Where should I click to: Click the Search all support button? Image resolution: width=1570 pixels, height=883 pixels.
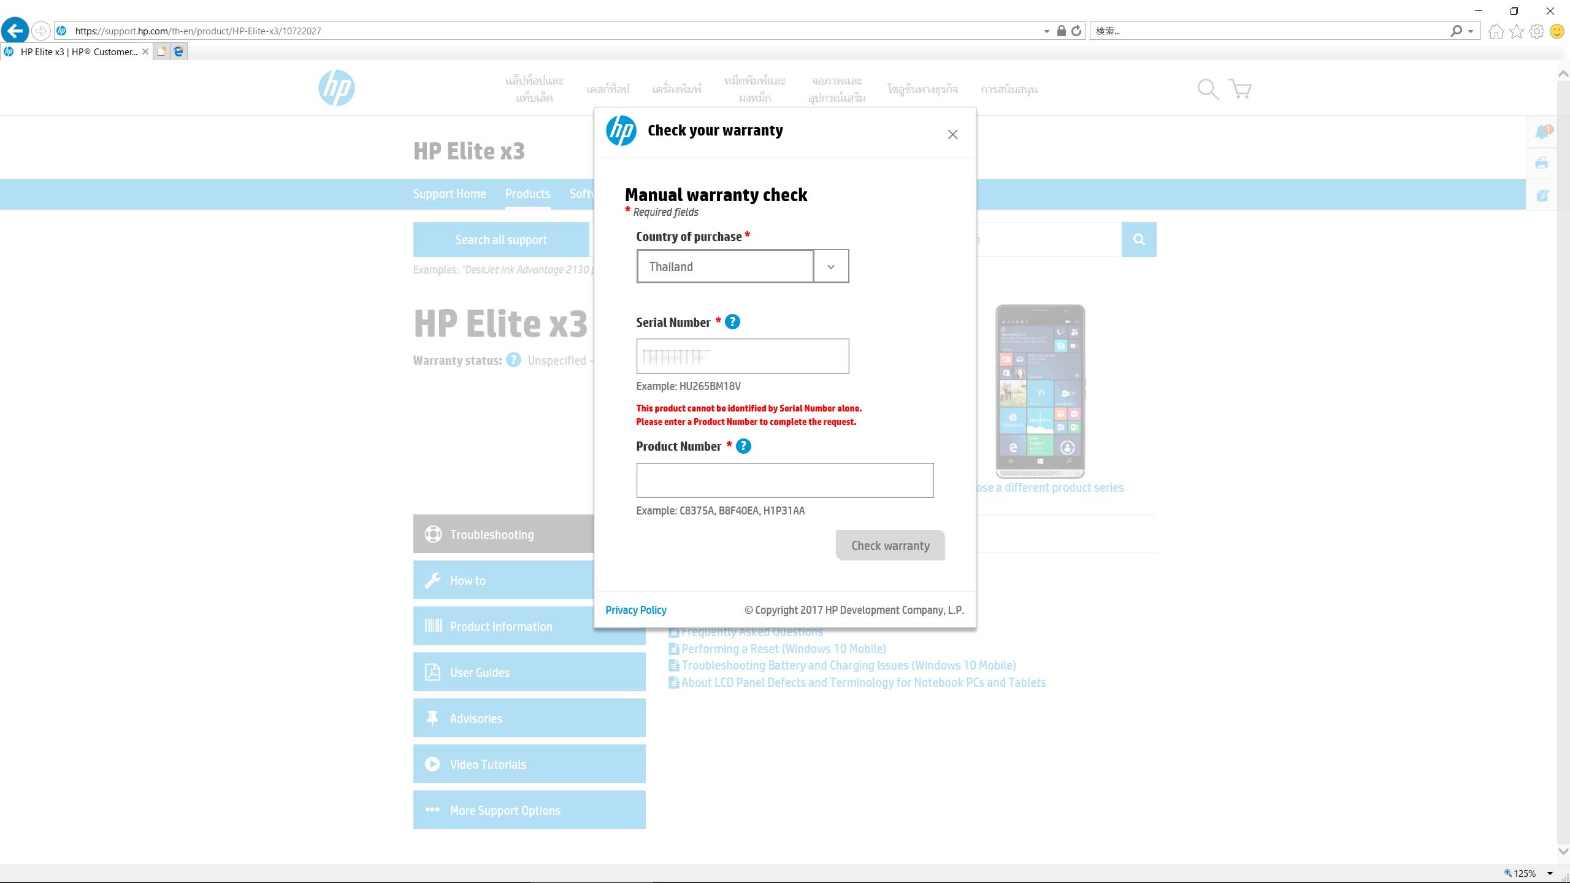tap(501, 240)
